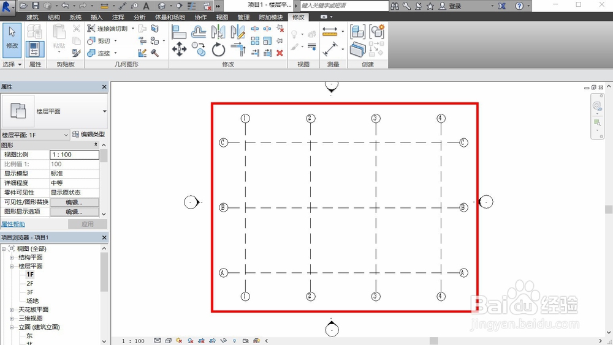Select the Scale tool icon
Image resolution: width=613 pixels, height=345 pixels.
tap(267, 40)
